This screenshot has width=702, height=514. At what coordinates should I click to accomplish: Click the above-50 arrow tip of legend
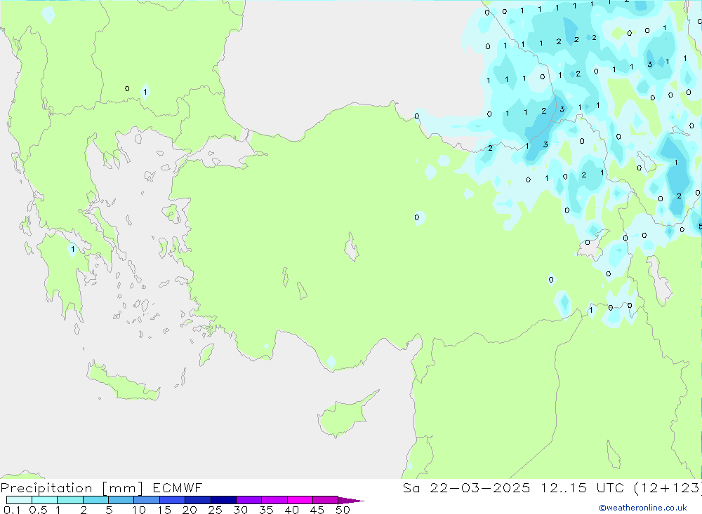pyautogui.click(x=350, y=500)
